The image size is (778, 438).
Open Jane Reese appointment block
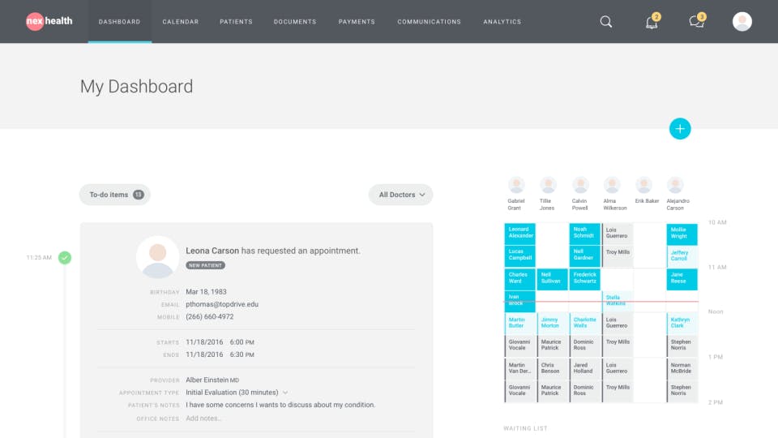coord(682,279)
